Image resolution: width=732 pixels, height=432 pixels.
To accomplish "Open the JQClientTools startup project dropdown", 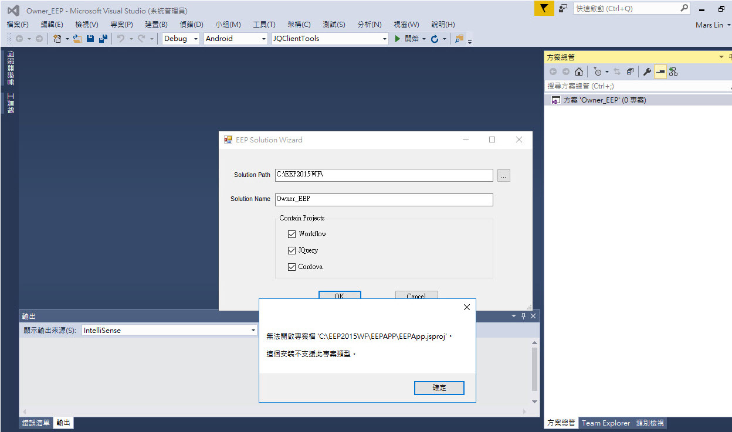I will 330,39.
